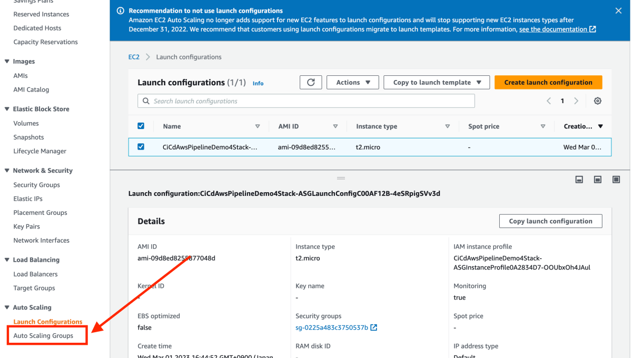This screenshot has height=358, width=632.
Task: Click the ami-09d8ed8255 table cell
Action: 307,147
